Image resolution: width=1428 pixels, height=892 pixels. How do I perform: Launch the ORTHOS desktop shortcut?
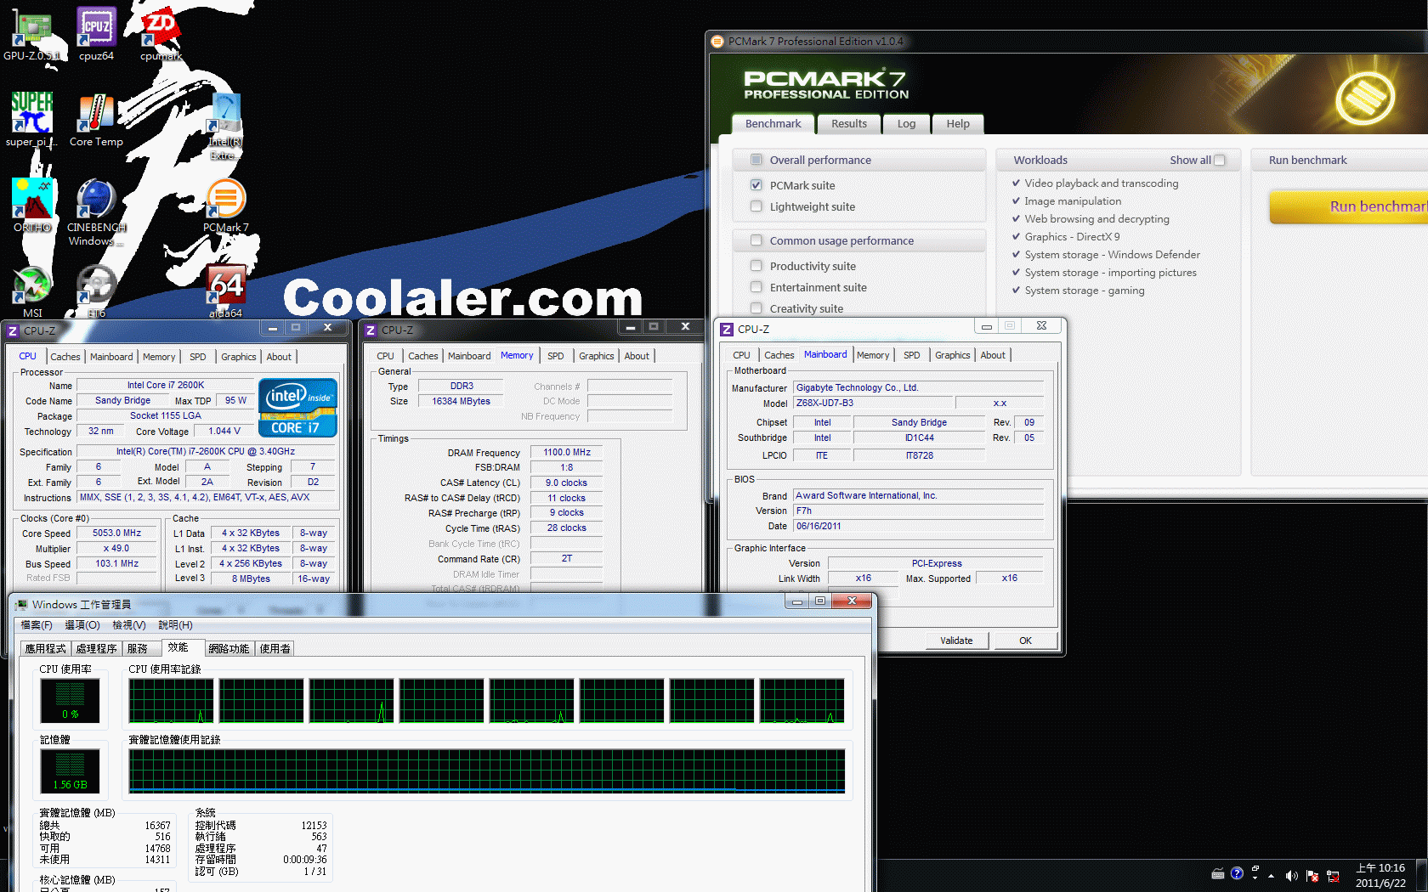[x=32, y=205]
